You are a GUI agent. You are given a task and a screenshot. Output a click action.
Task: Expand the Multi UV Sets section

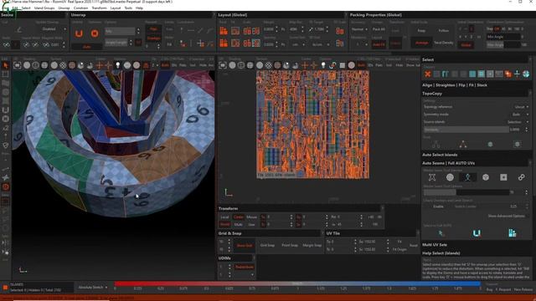(x=435, y=245)
